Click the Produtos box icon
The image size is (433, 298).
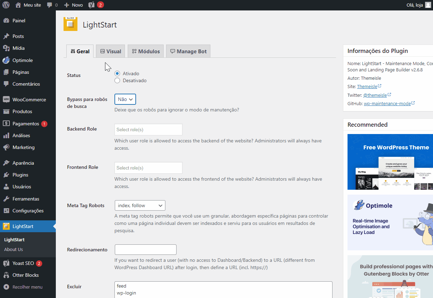pos(6,111)
